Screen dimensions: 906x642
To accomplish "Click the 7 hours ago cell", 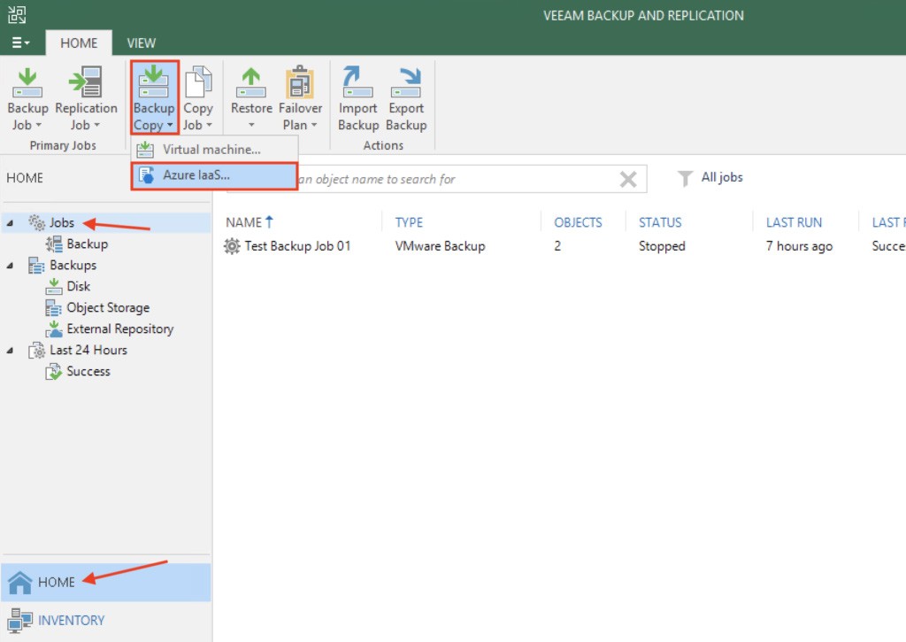I will point(799,246).
